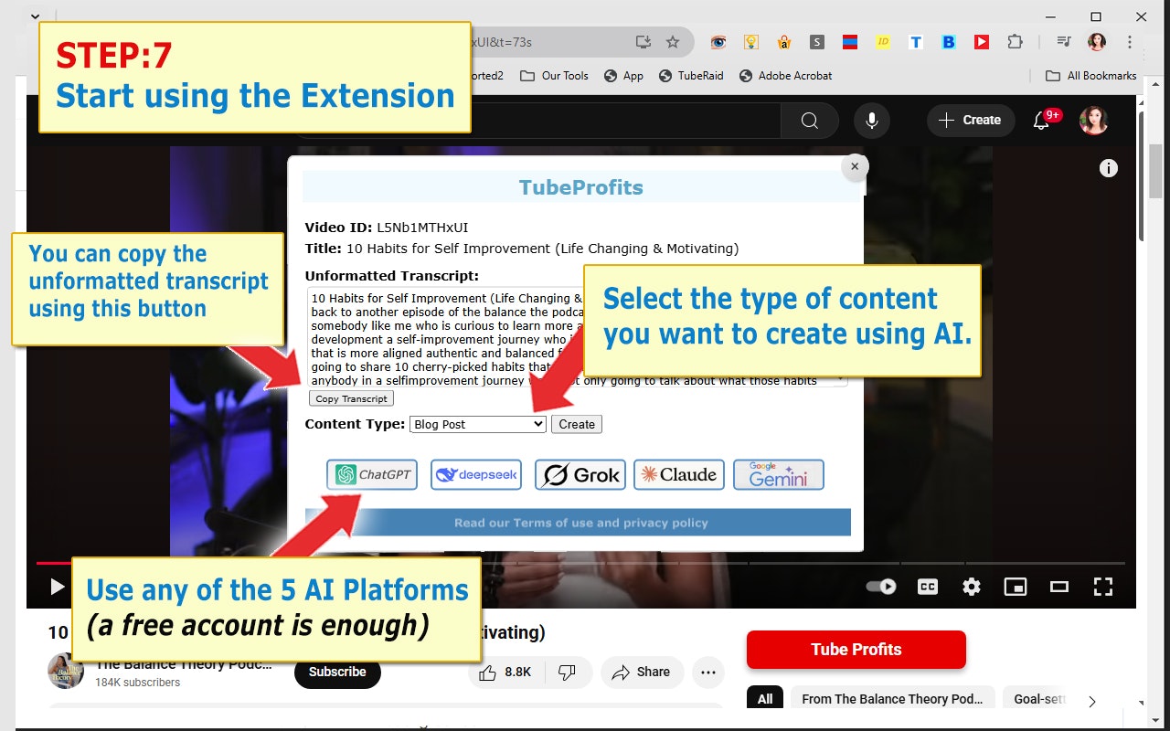Open Chrome Extensions puzzle icon
The width and height of the screenshot is (1170, 731).
pos(1015,42)
